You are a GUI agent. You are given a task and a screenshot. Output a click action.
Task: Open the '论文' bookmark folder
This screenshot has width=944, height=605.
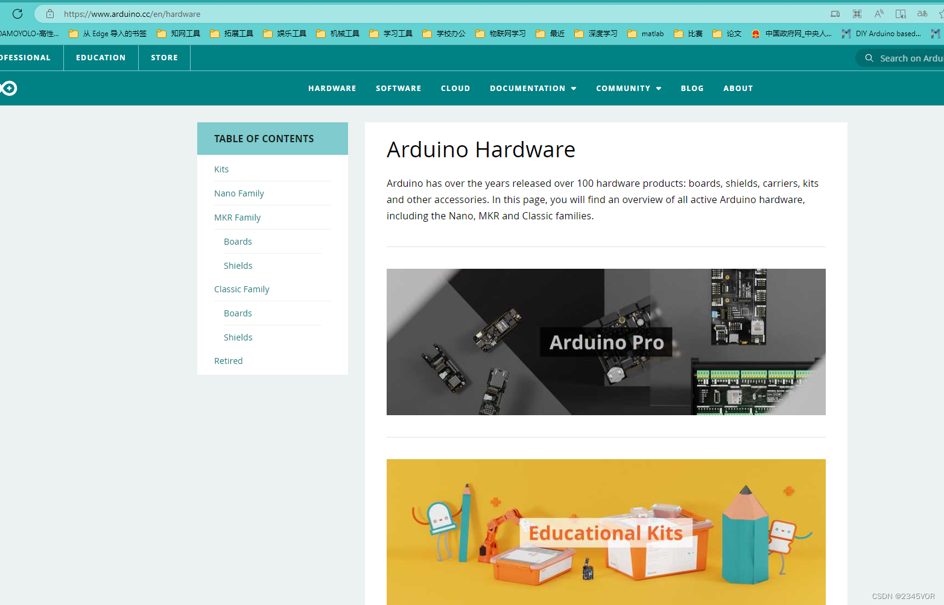(x=727, y=34)
